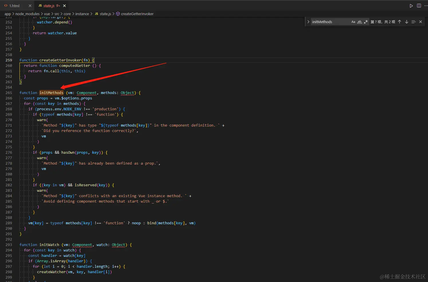Click 'createWatcher' on line 298
The image size is (428, 282).
pos(51,272)
